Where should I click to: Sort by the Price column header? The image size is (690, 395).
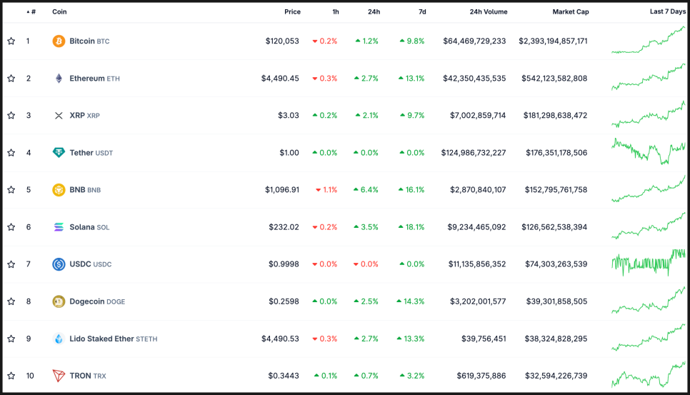pos(292,12)
